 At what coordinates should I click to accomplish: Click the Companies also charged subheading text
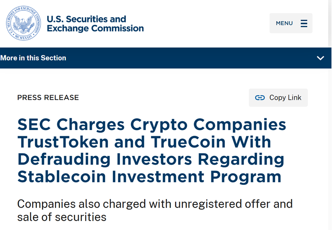point(155,210)
